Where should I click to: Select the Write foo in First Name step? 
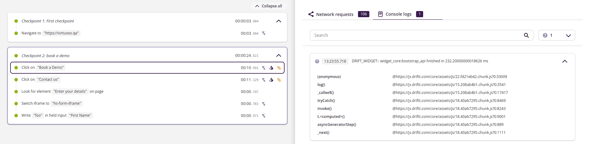click(x=147, y=115)
